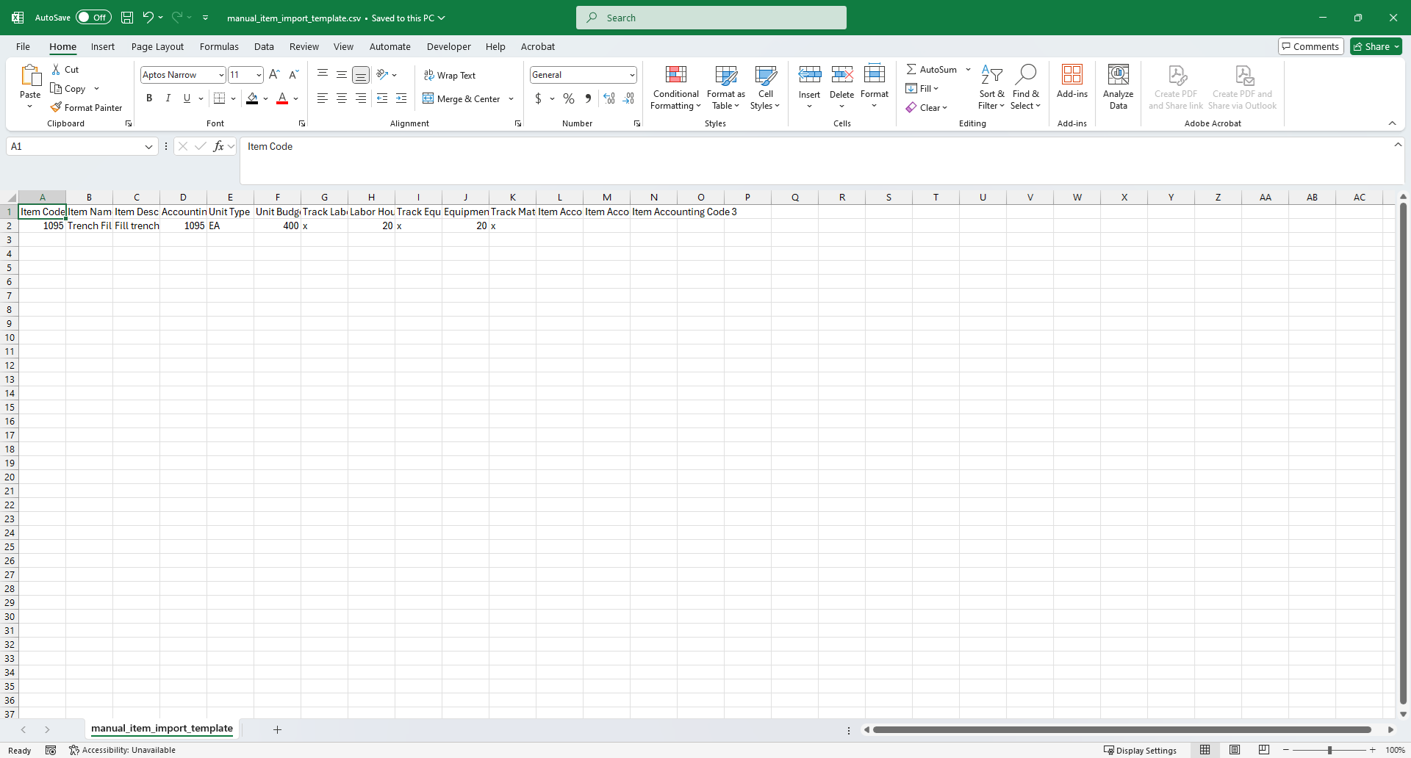This screenshot has width=1411, height=758.
Task: Switch to Page Break Preview
Action: pos(1264,750)
